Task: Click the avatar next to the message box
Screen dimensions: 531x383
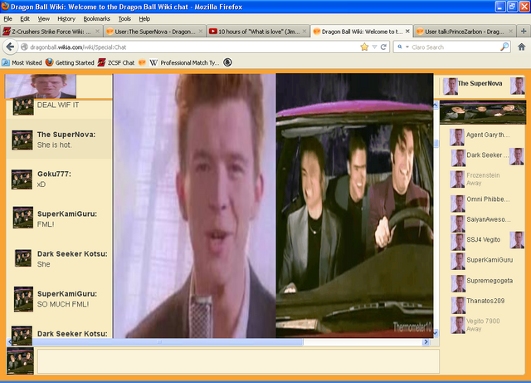Action: (20, 361)
